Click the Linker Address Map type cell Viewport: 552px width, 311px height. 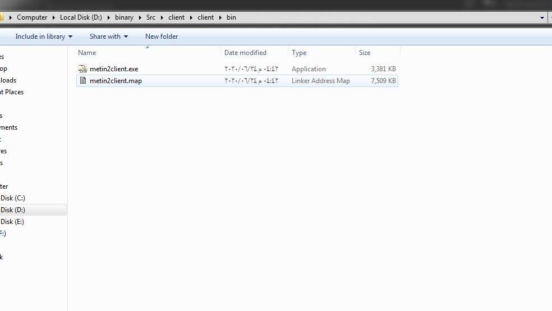[321, 81]
